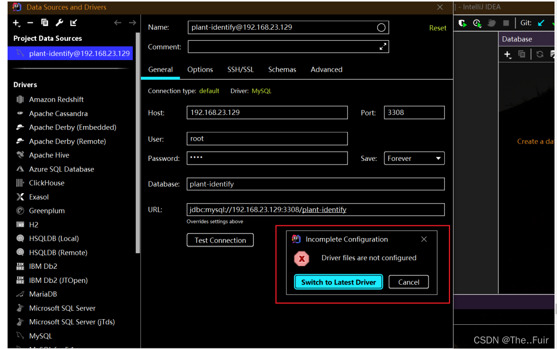Click Database panel duplicate icon
The height and width of the screenshot is (349, 557).
coord(522,54)
